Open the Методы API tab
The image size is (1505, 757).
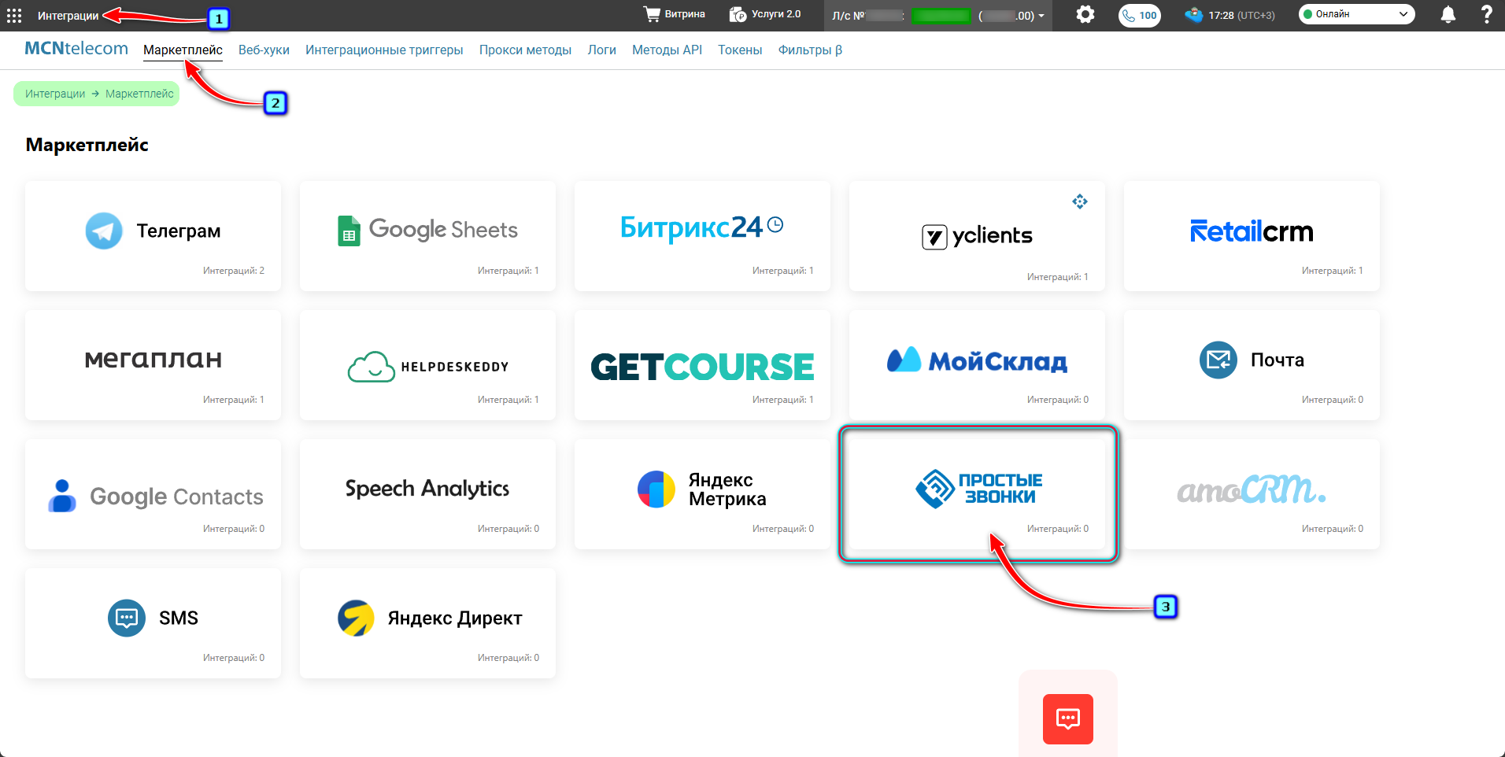click(667, 50)
